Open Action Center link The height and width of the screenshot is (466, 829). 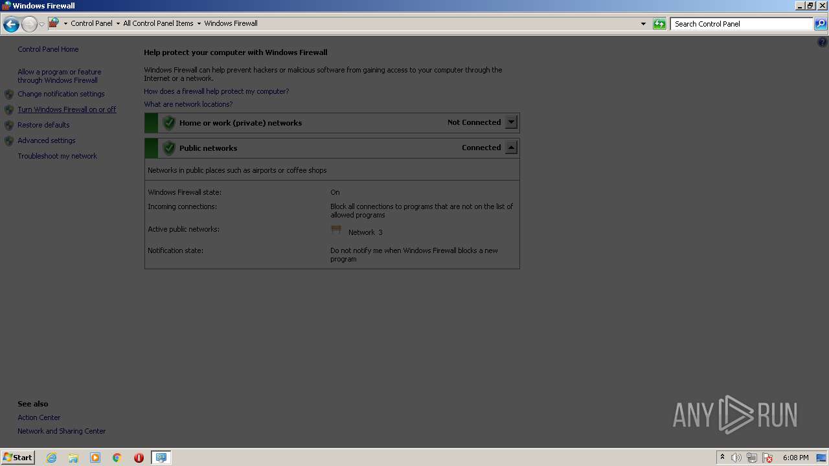[39, 417]
